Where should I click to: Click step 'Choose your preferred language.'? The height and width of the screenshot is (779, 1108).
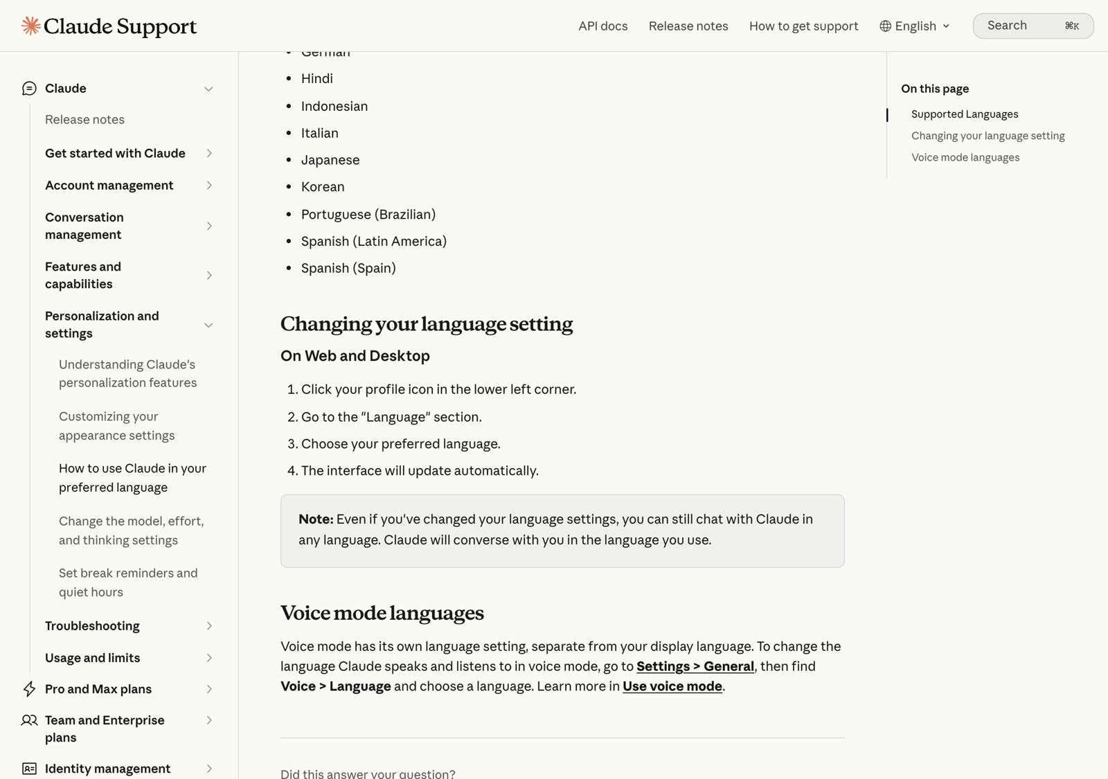pyautogui.click(x=400, y=444)
